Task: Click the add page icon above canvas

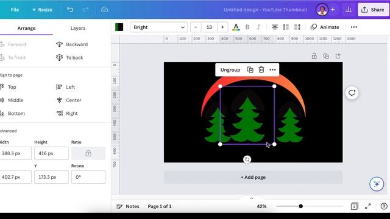Action: (x=338, y=56)
